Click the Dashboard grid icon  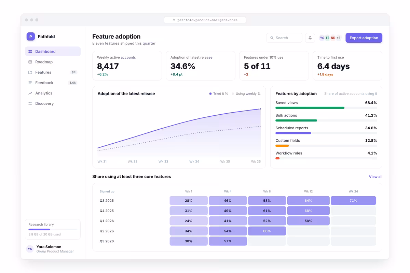(30, 52)
